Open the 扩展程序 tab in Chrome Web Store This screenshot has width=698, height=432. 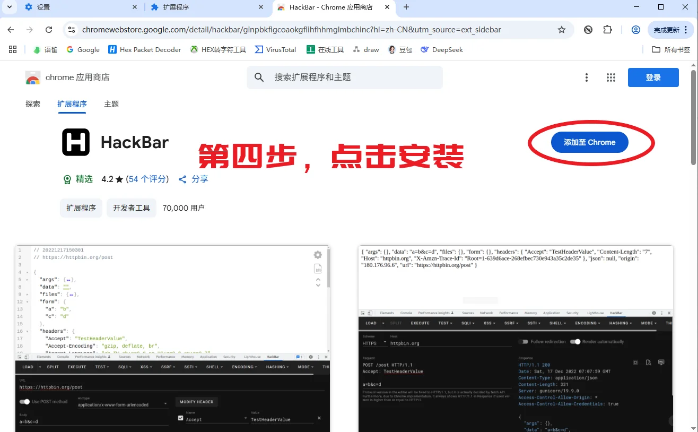click(72, 104)
